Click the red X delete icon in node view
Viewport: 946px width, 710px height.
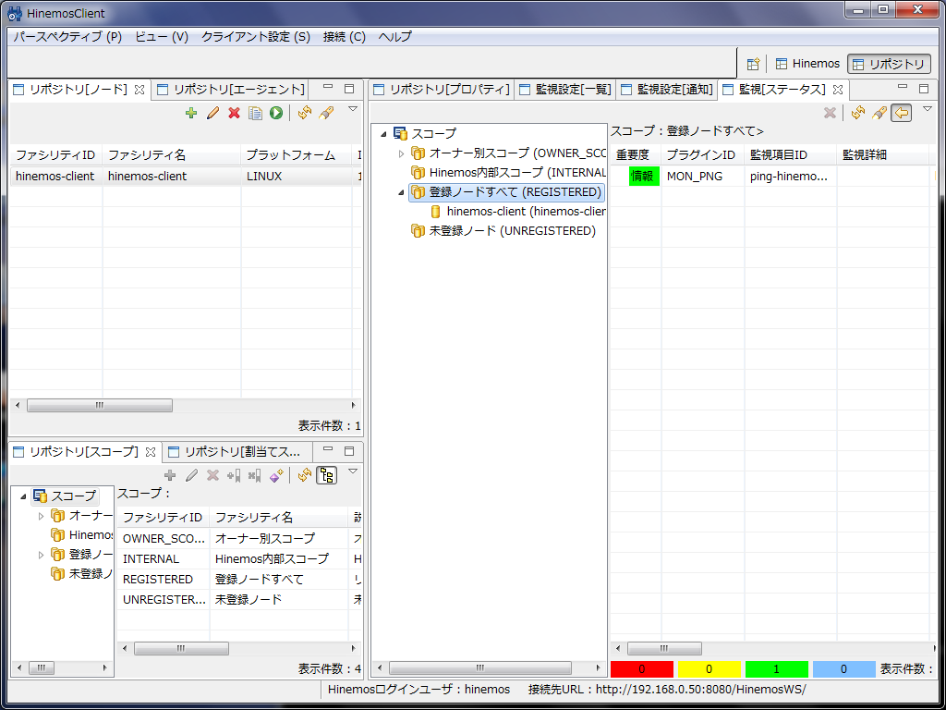coord(234,113)
